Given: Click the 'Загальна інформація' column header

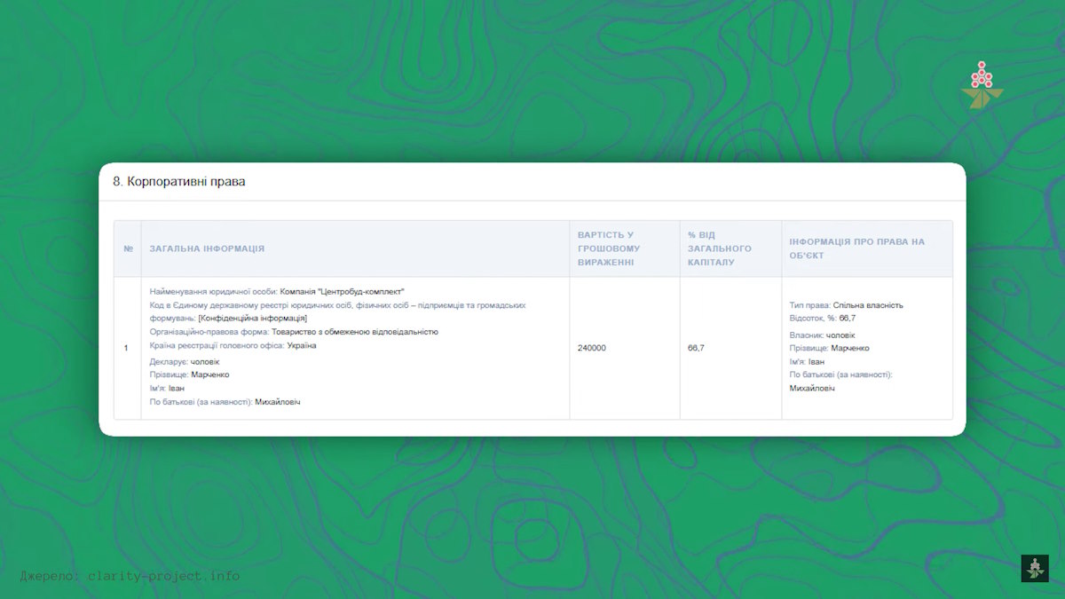Looking at the screenshot, I should click(207, 248).
